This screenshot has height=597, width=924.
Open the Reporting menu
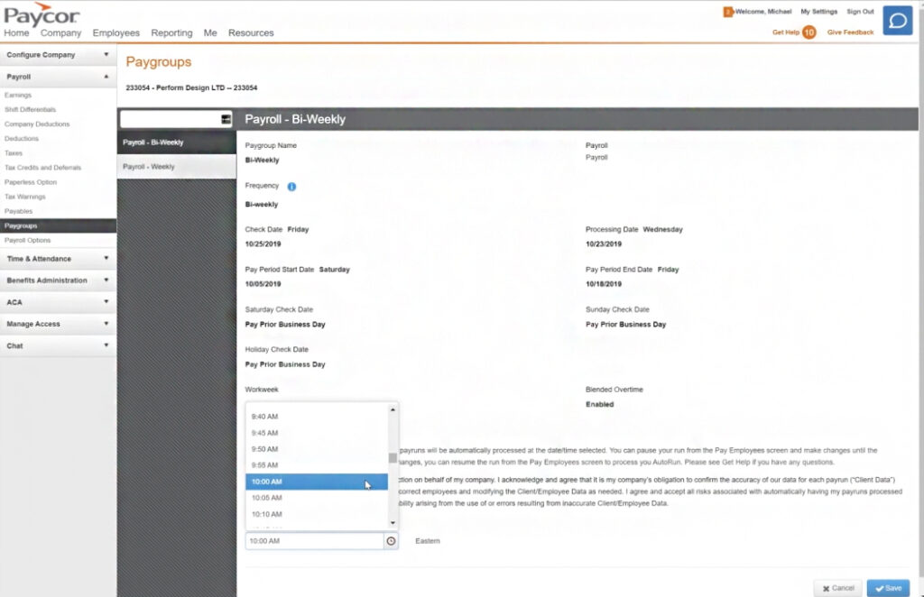171,33
